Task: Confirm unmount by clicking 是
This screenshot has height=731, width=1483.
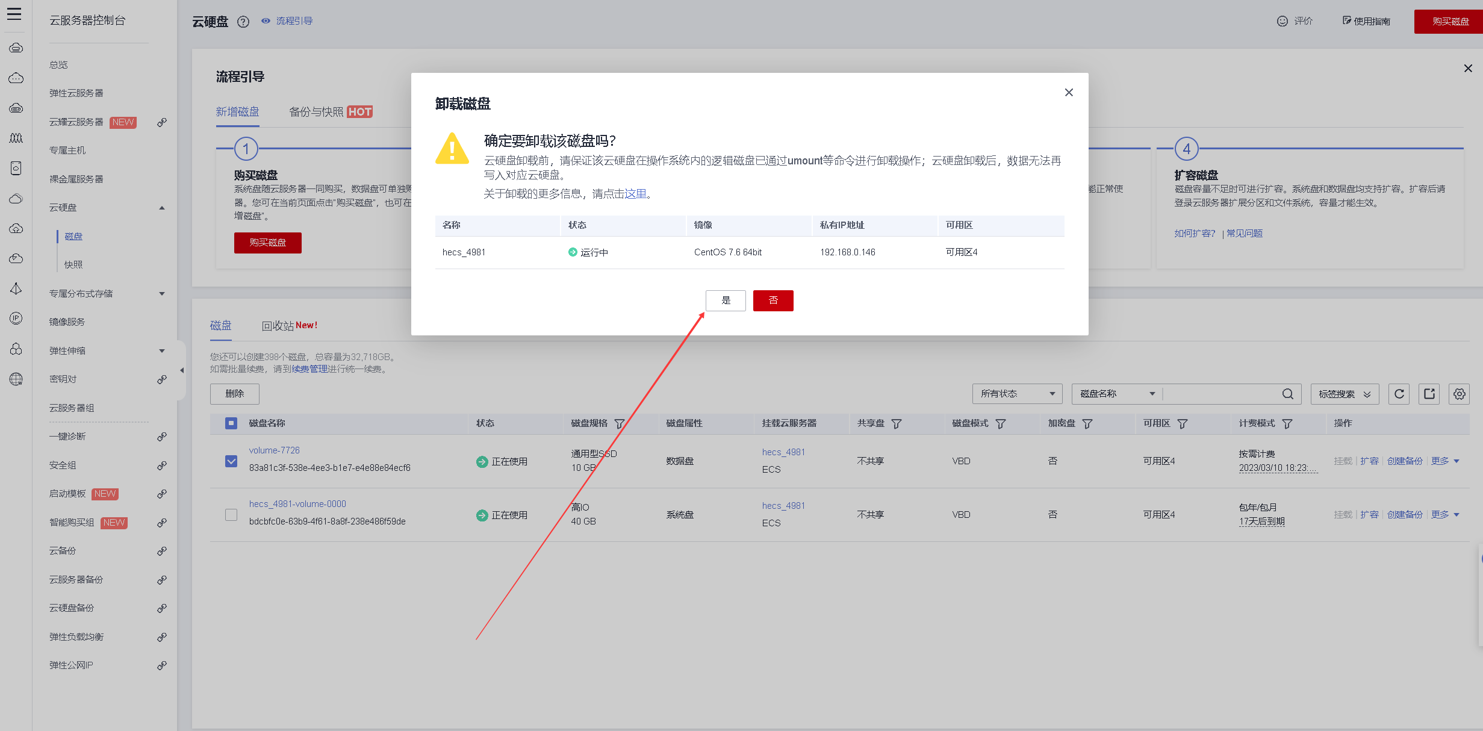Action: (726, 300)
